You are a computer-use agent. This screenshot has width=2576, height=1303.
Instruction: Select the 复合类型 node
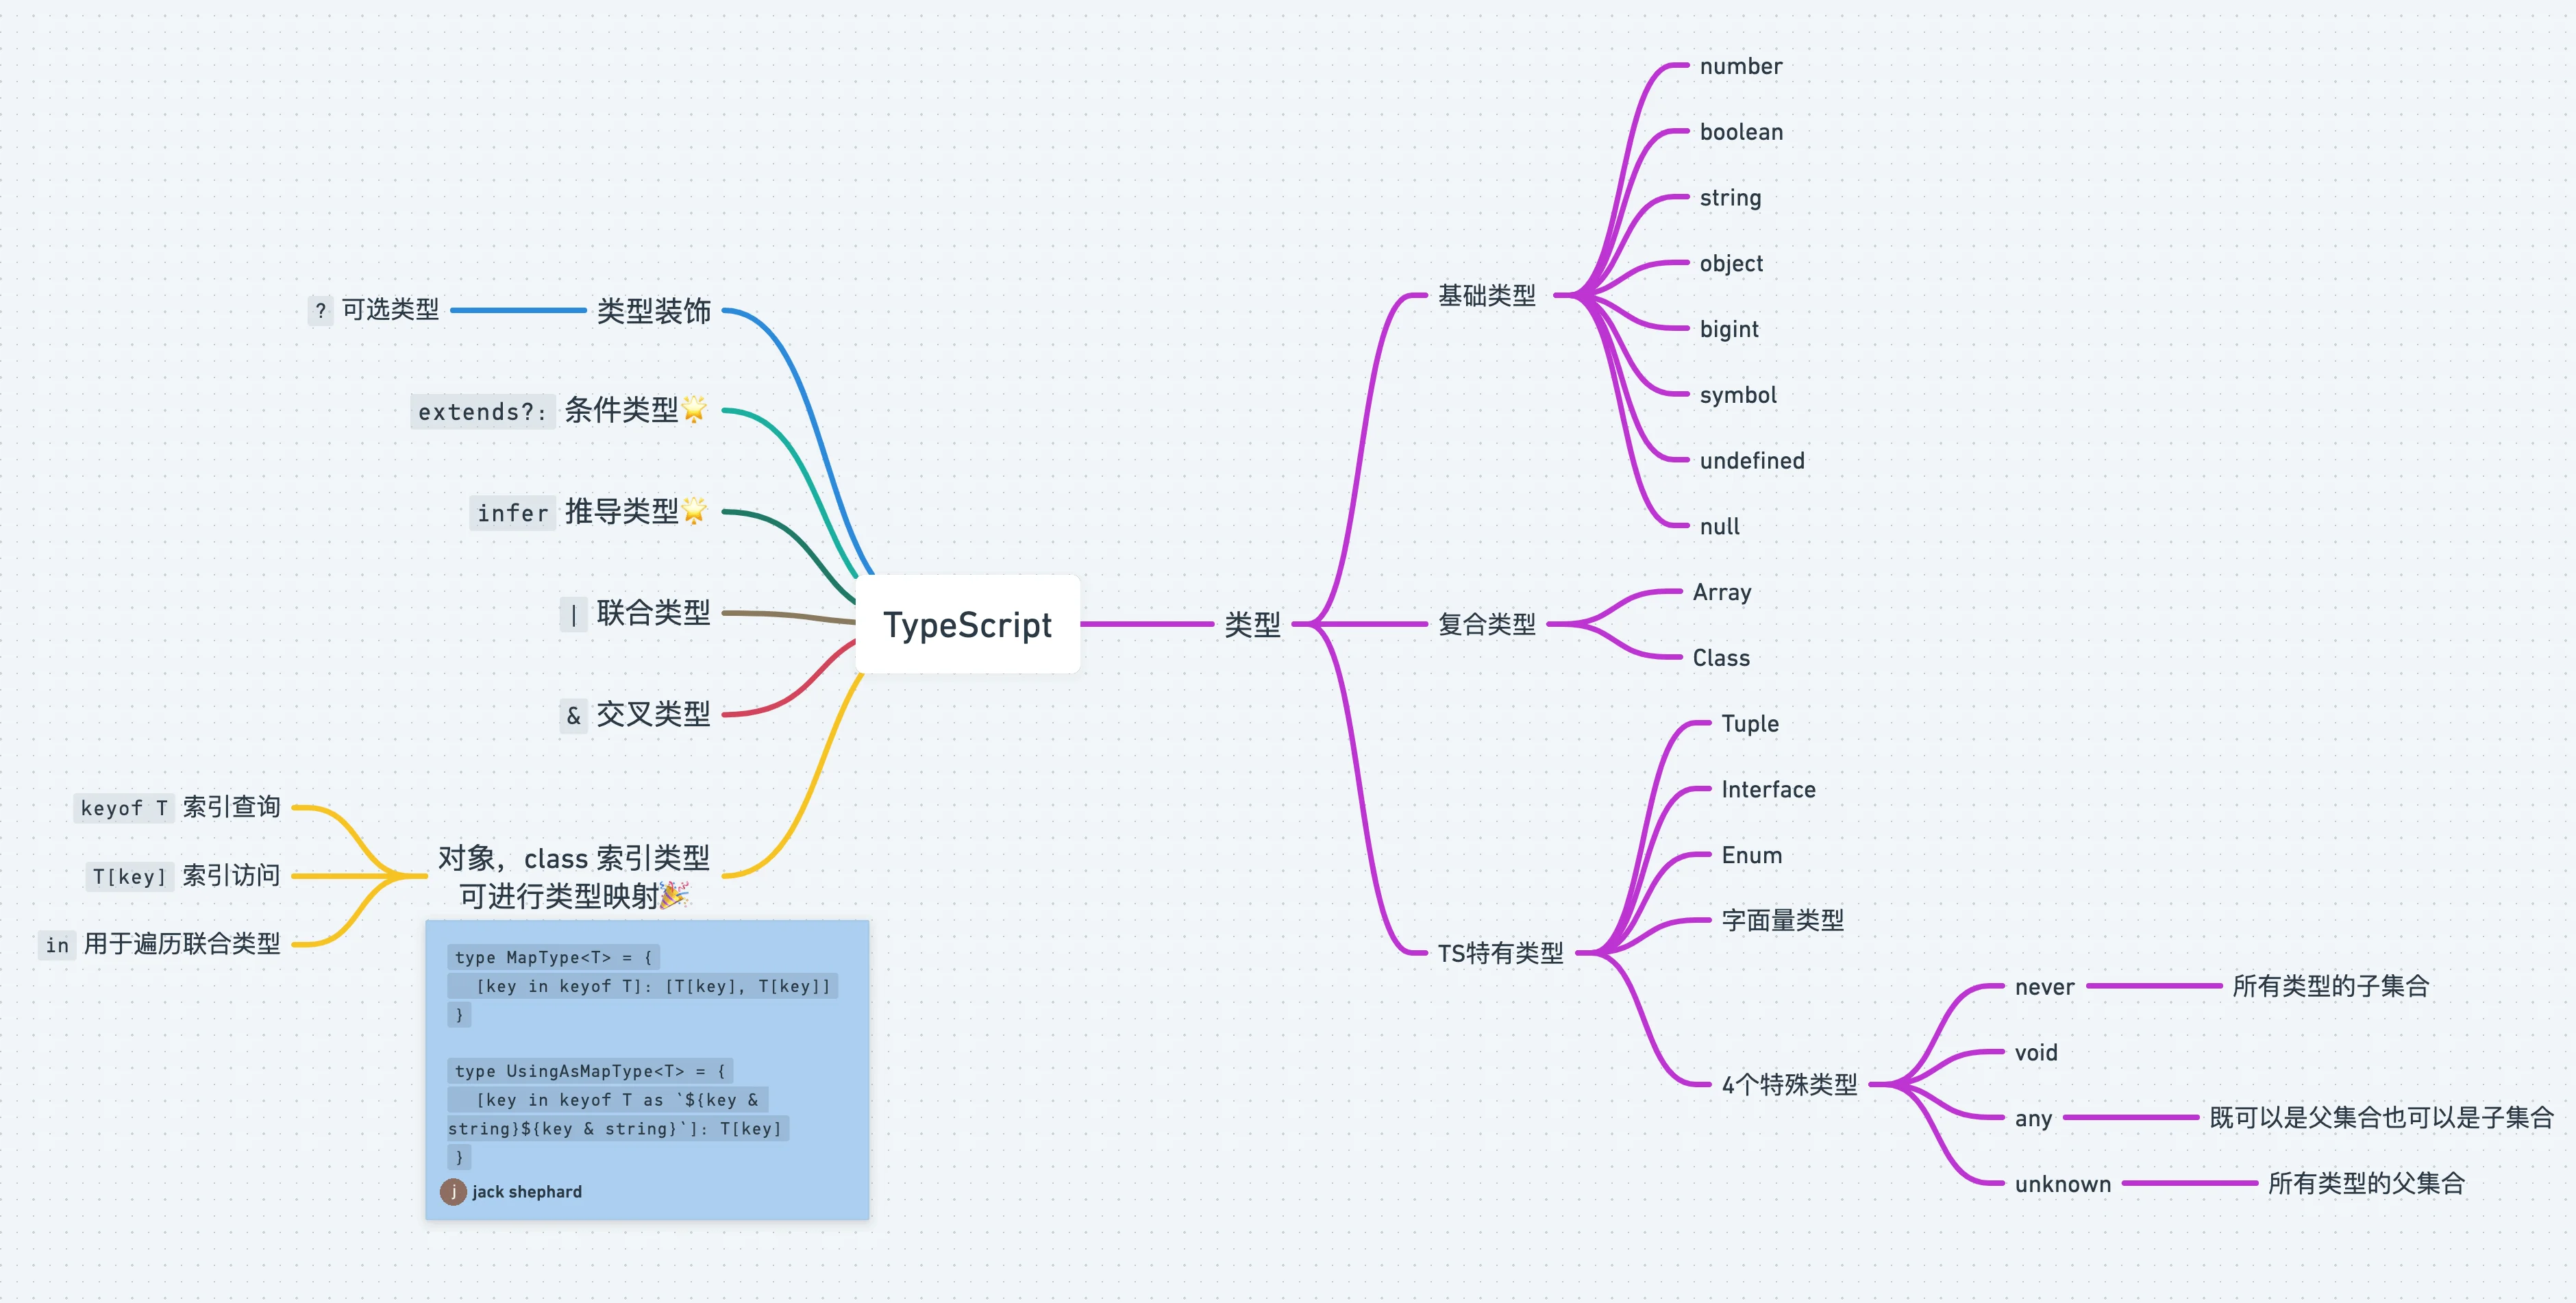pos(1486,624)
